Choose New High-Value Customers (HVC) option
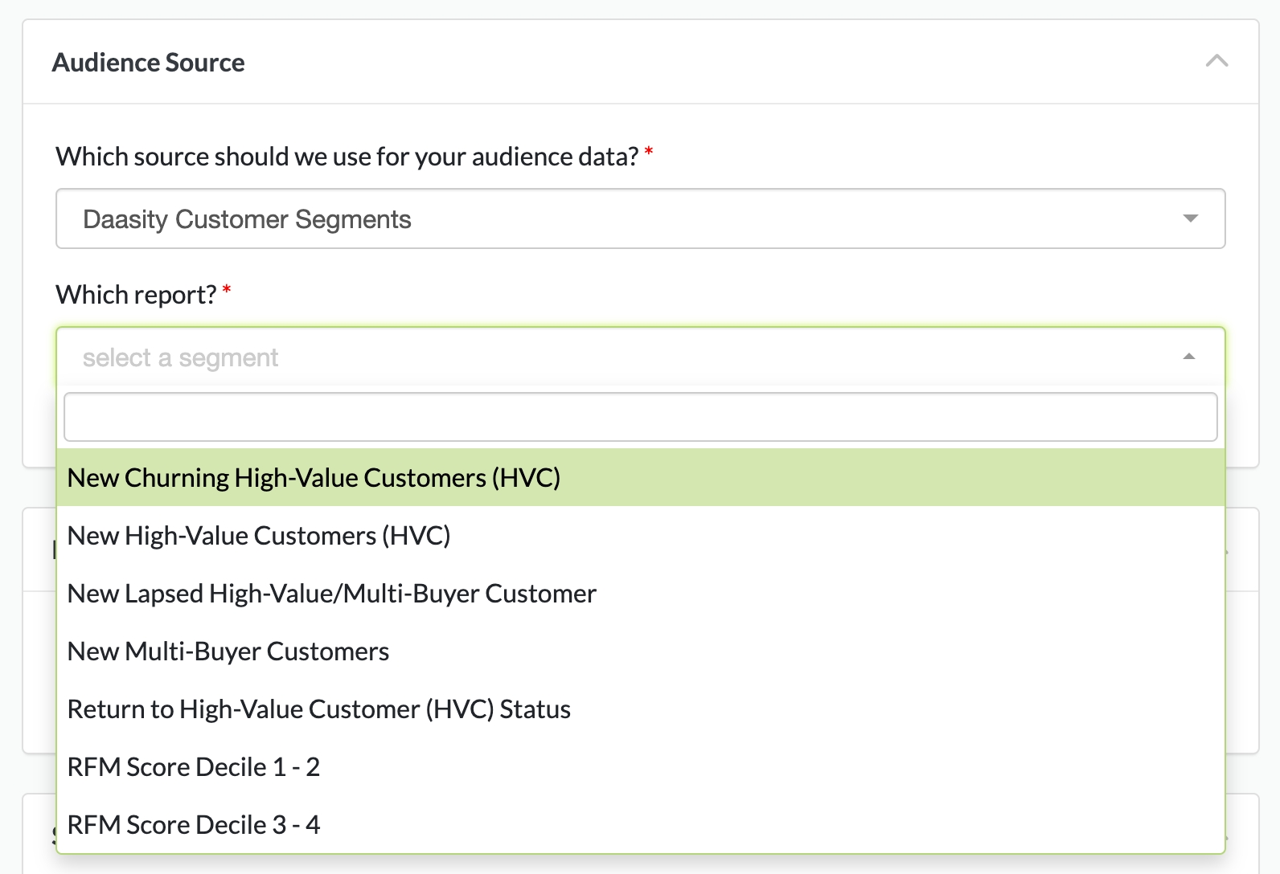Image resolution: width=1280 pixels, height=874 pixels. point(258,536)
